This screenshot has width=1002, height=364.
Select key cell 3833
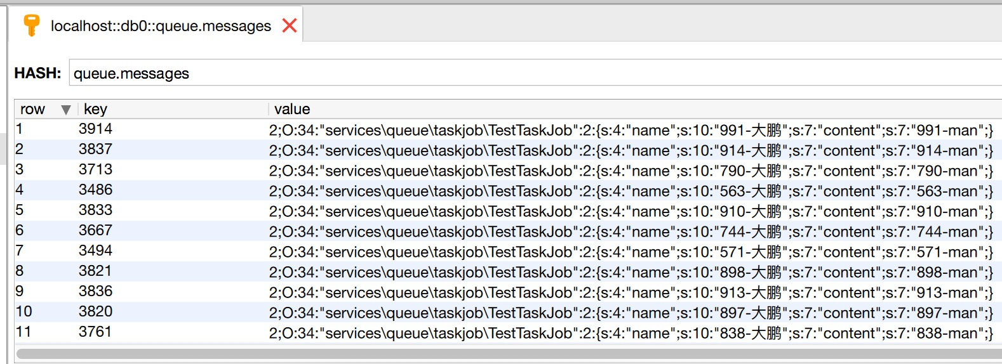(95, 211)
